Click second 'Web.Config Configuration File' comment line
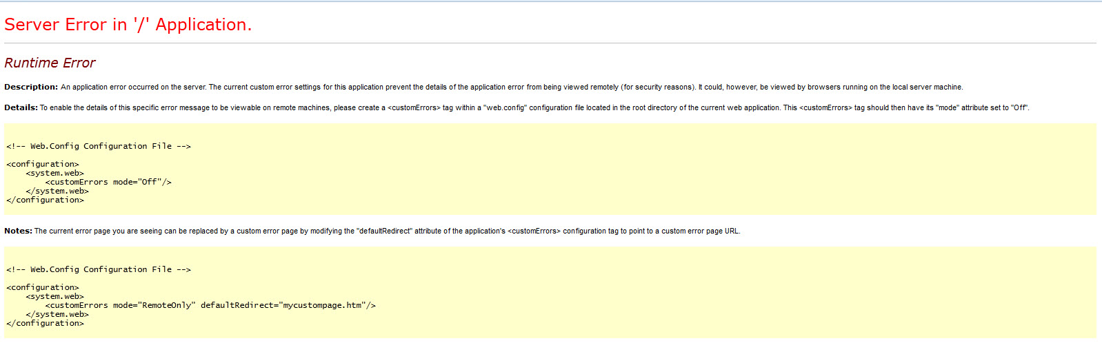Screen dimensions: 1102x363 click(99, 269)
